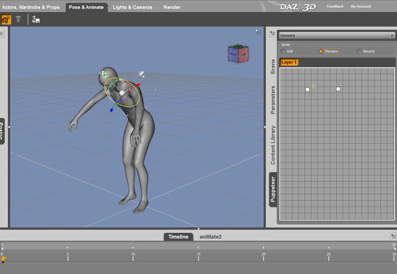The width and height of the screenshot is (397, 274).
Task: Open the Content Library side tab
Action: click(x=273, y=145)
